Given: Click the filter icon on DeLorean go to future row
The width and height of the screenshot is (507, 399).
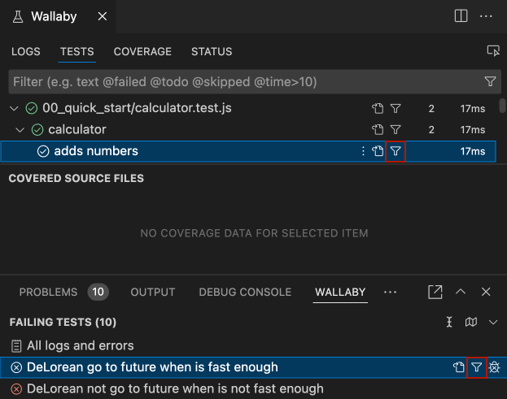Looking at the screenshot, I should tap(476, 367).
